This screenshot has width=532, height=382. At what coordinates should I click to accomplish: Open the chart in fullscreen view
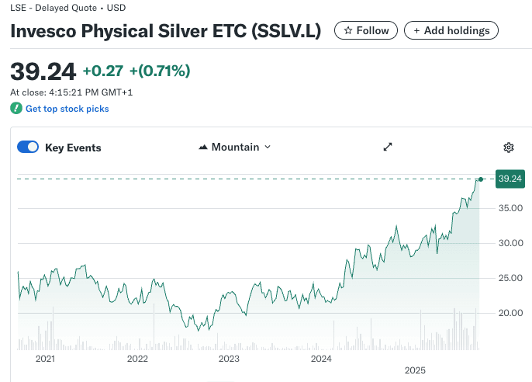(388, 148)
